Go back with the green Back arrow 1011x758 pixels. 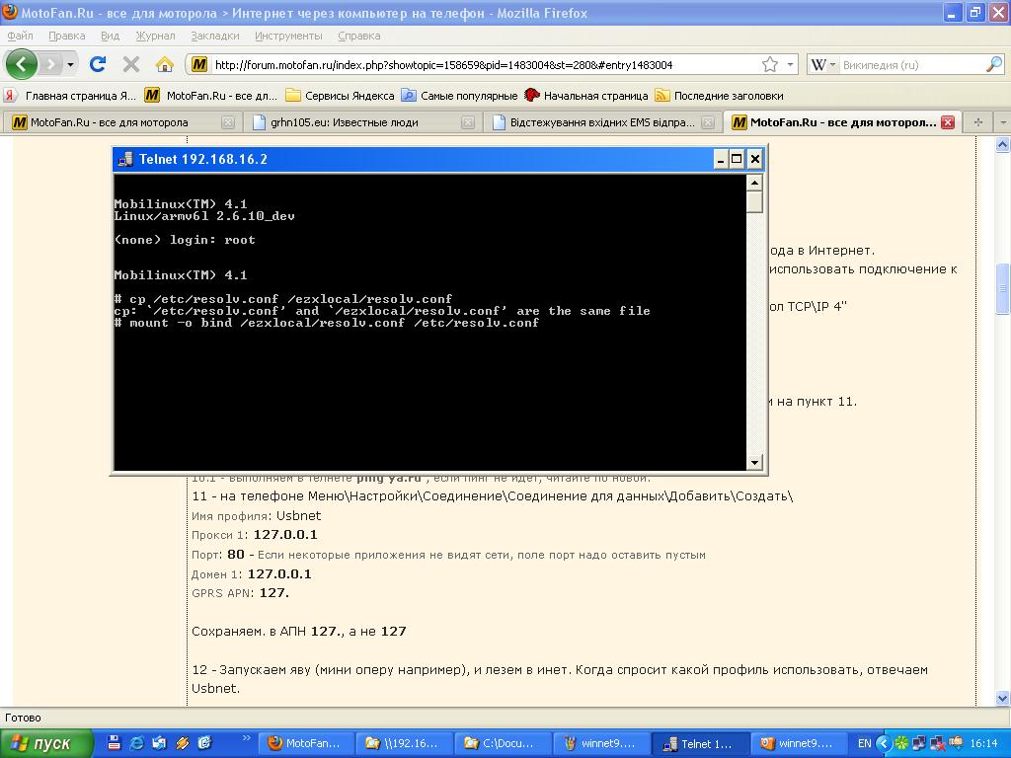point(22,64)
